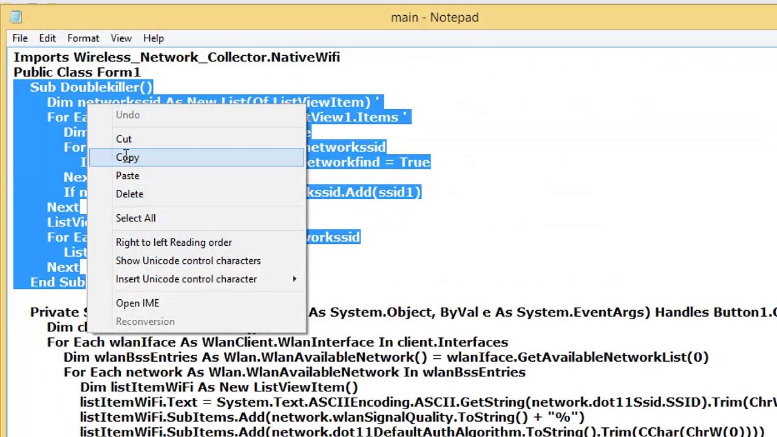Screen dimensions: 777x437
Task: Expand Insert Unicode control character submenu arrow
Action: click(295, 279)
